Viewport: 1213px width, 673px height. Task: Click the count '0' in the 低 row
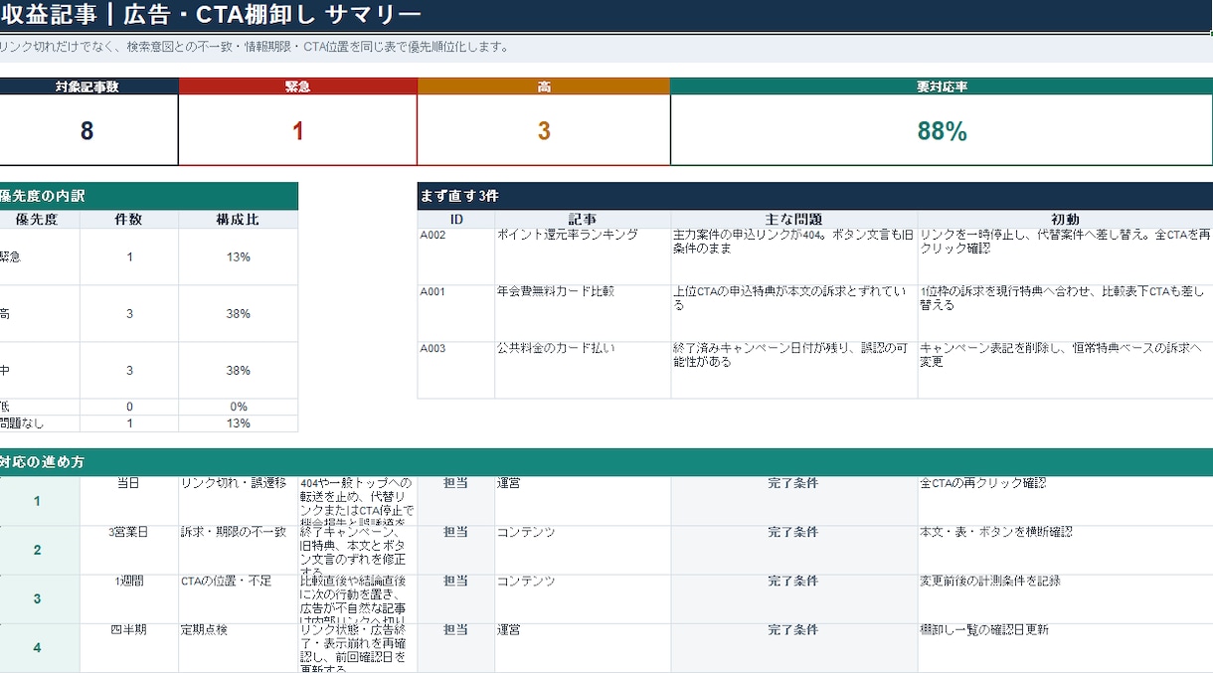pos(129,408)
